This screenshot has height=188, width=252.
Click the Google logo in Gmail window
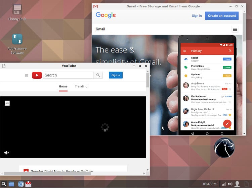(x=106, y=15)
